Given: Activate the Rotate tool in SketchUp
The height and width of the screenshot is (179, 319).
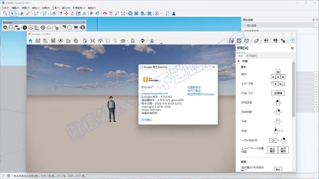Looking at the screenshot, I should 72,14.
